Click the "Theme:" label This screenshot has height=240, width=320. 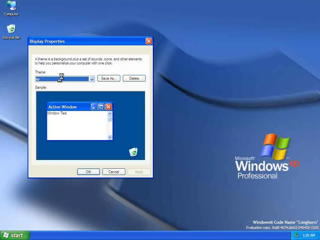click(40, 72)
